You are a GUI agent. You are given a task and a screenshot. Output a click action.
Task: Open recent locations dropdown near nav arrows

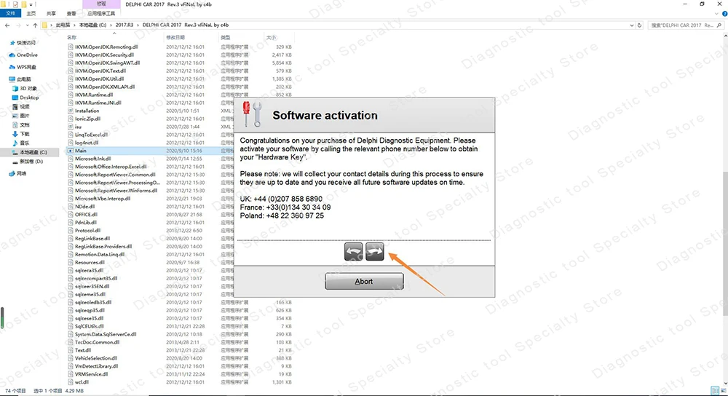28,25
